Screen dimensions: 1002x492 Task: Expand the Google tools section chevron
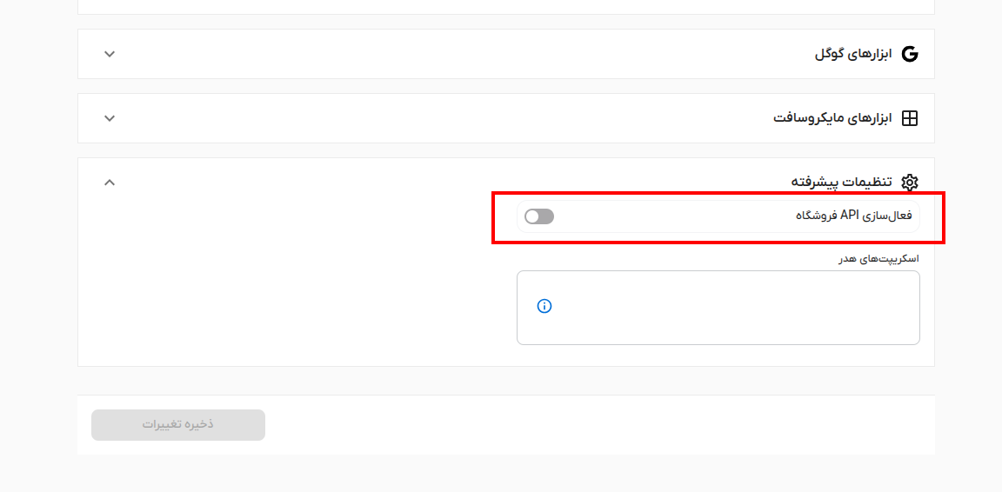[110, 54]
